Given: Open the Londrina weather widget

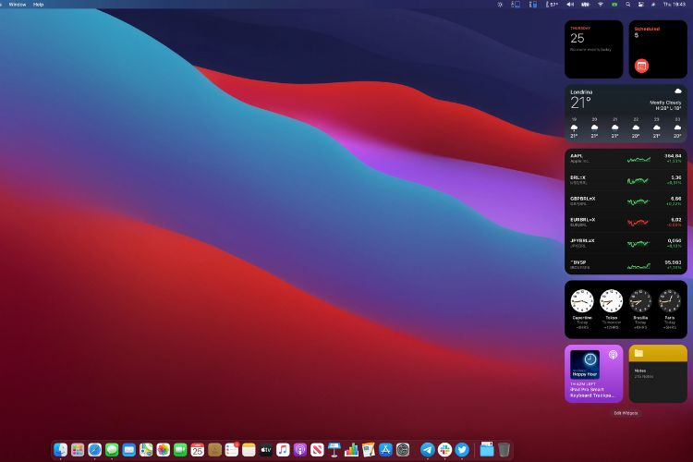Looking at the screenshot, I should point(626,114).
